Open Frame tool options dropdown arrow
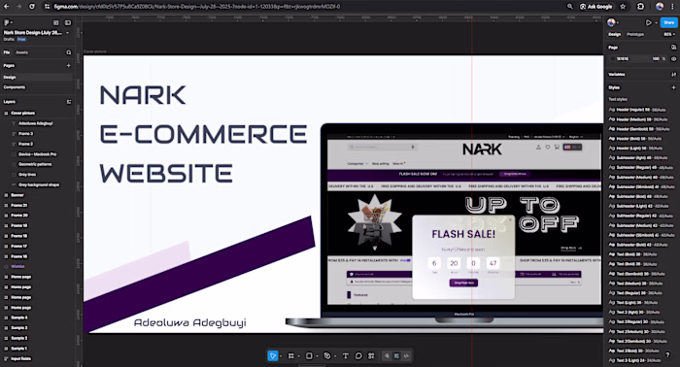Screen dimensions: 680x367 point(298,356)
